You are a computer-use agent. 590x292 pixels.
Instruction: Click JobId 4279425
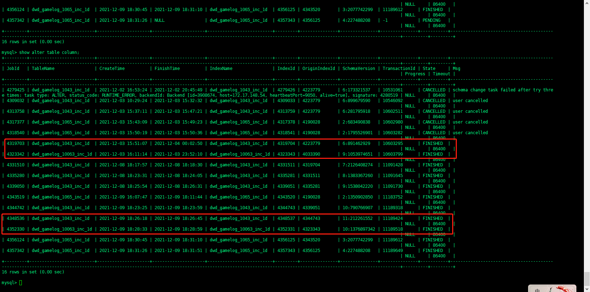tap(15, 90)
